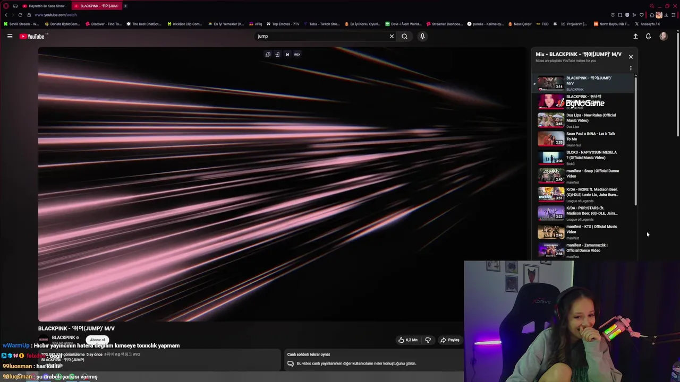Screen dimensions: 680x382
Task: Open the TOD bookmark
Action: pos(542,24)
